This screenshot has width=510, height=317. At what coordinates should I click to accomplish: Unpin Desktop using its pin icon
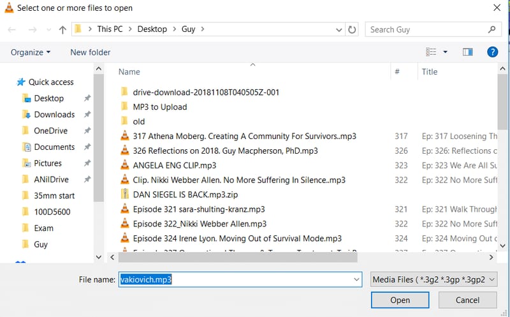(x=87, y=98)
